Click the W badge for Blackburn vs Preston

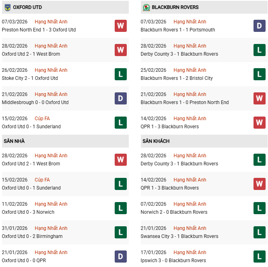click(259, 98)
